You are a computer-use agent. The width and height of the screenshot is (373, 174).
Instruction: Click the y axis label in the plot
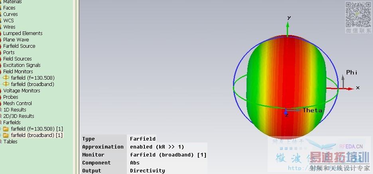pos(289,18)
